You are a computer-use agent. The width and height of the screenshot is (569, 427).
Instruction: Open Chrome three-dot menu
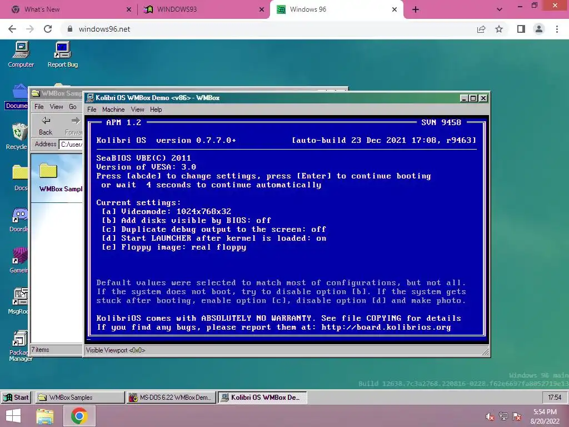tap(557, 29)
